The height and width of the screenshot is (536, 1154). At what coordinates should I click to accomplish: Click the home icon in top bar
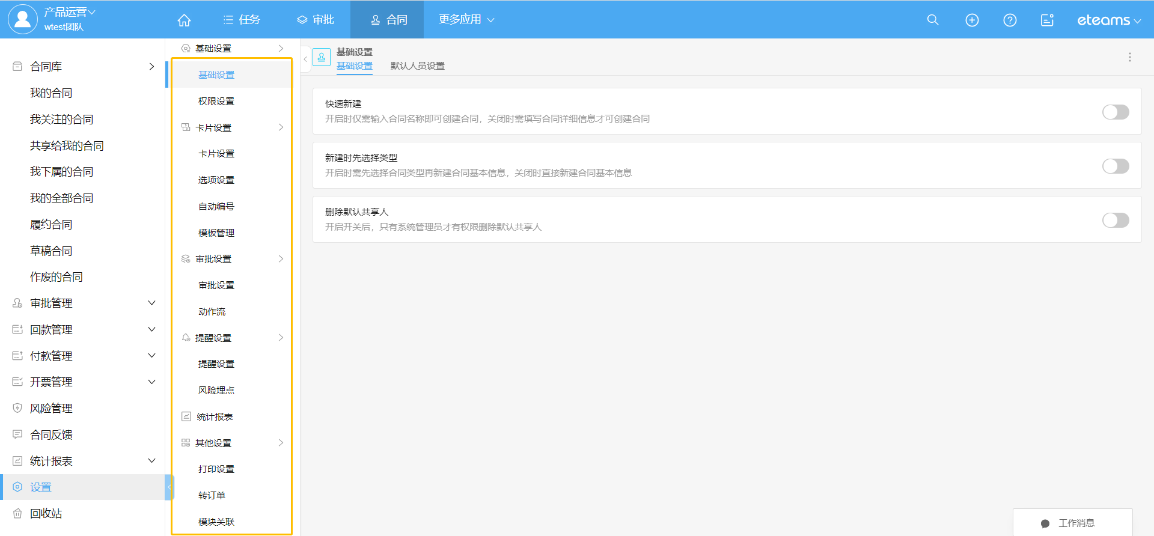[x=184, y=20]
